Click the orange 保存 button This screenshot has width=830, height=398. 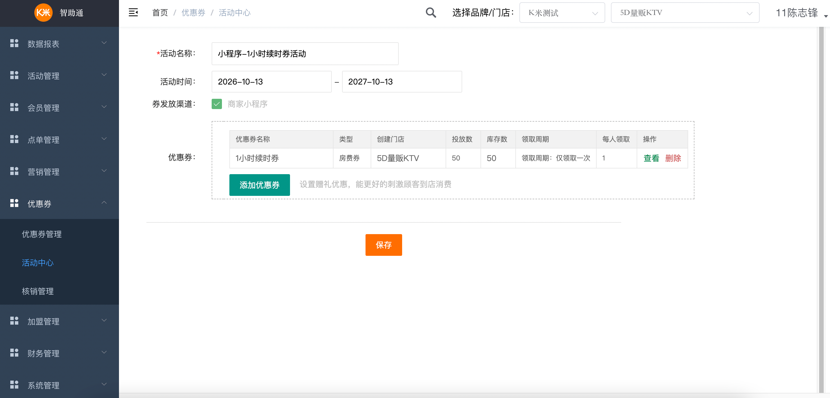384,245
